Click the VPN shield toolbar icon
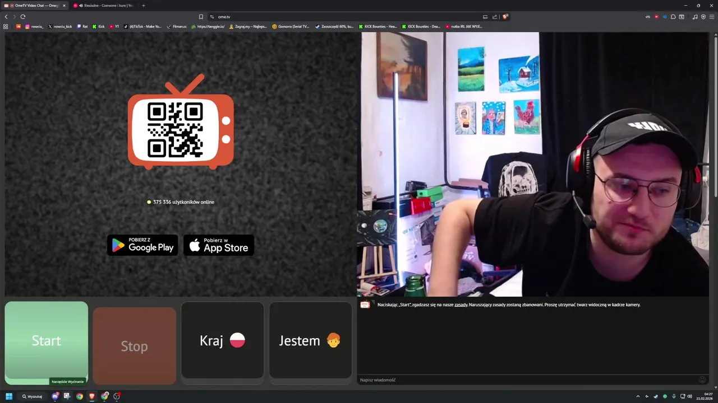The height and width of the screenshot is (403, 718). 703,17
